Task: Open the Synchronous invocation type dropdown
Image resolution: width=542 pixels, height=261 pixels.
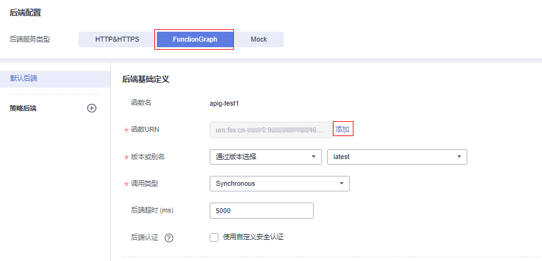Action: coord(279,183)
